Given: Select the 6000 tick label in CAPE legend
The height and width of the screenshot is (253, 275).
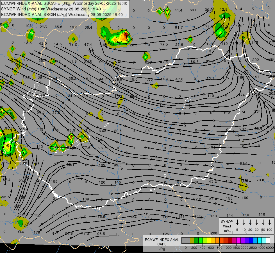Looking at the screenshot, I should [270, 248].
